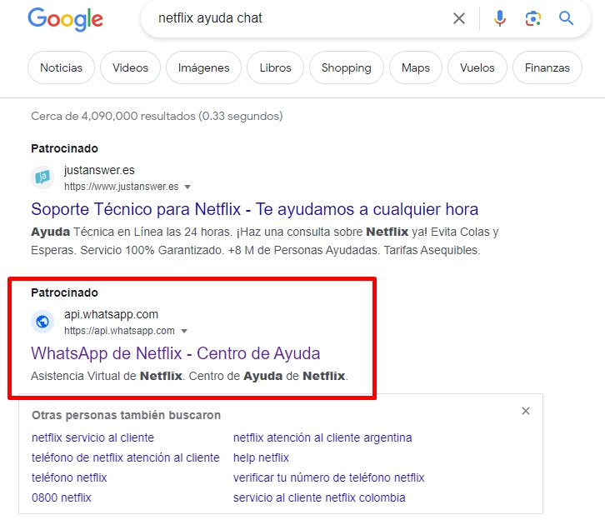
Task: Click 'Patrocinado' label above justanswer.es
Action: tap(64, 148)
